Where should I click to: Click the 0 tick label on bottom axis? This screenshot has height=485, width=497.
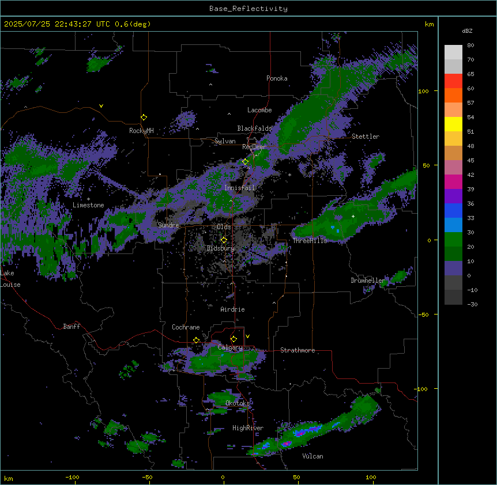coord(223,477)
